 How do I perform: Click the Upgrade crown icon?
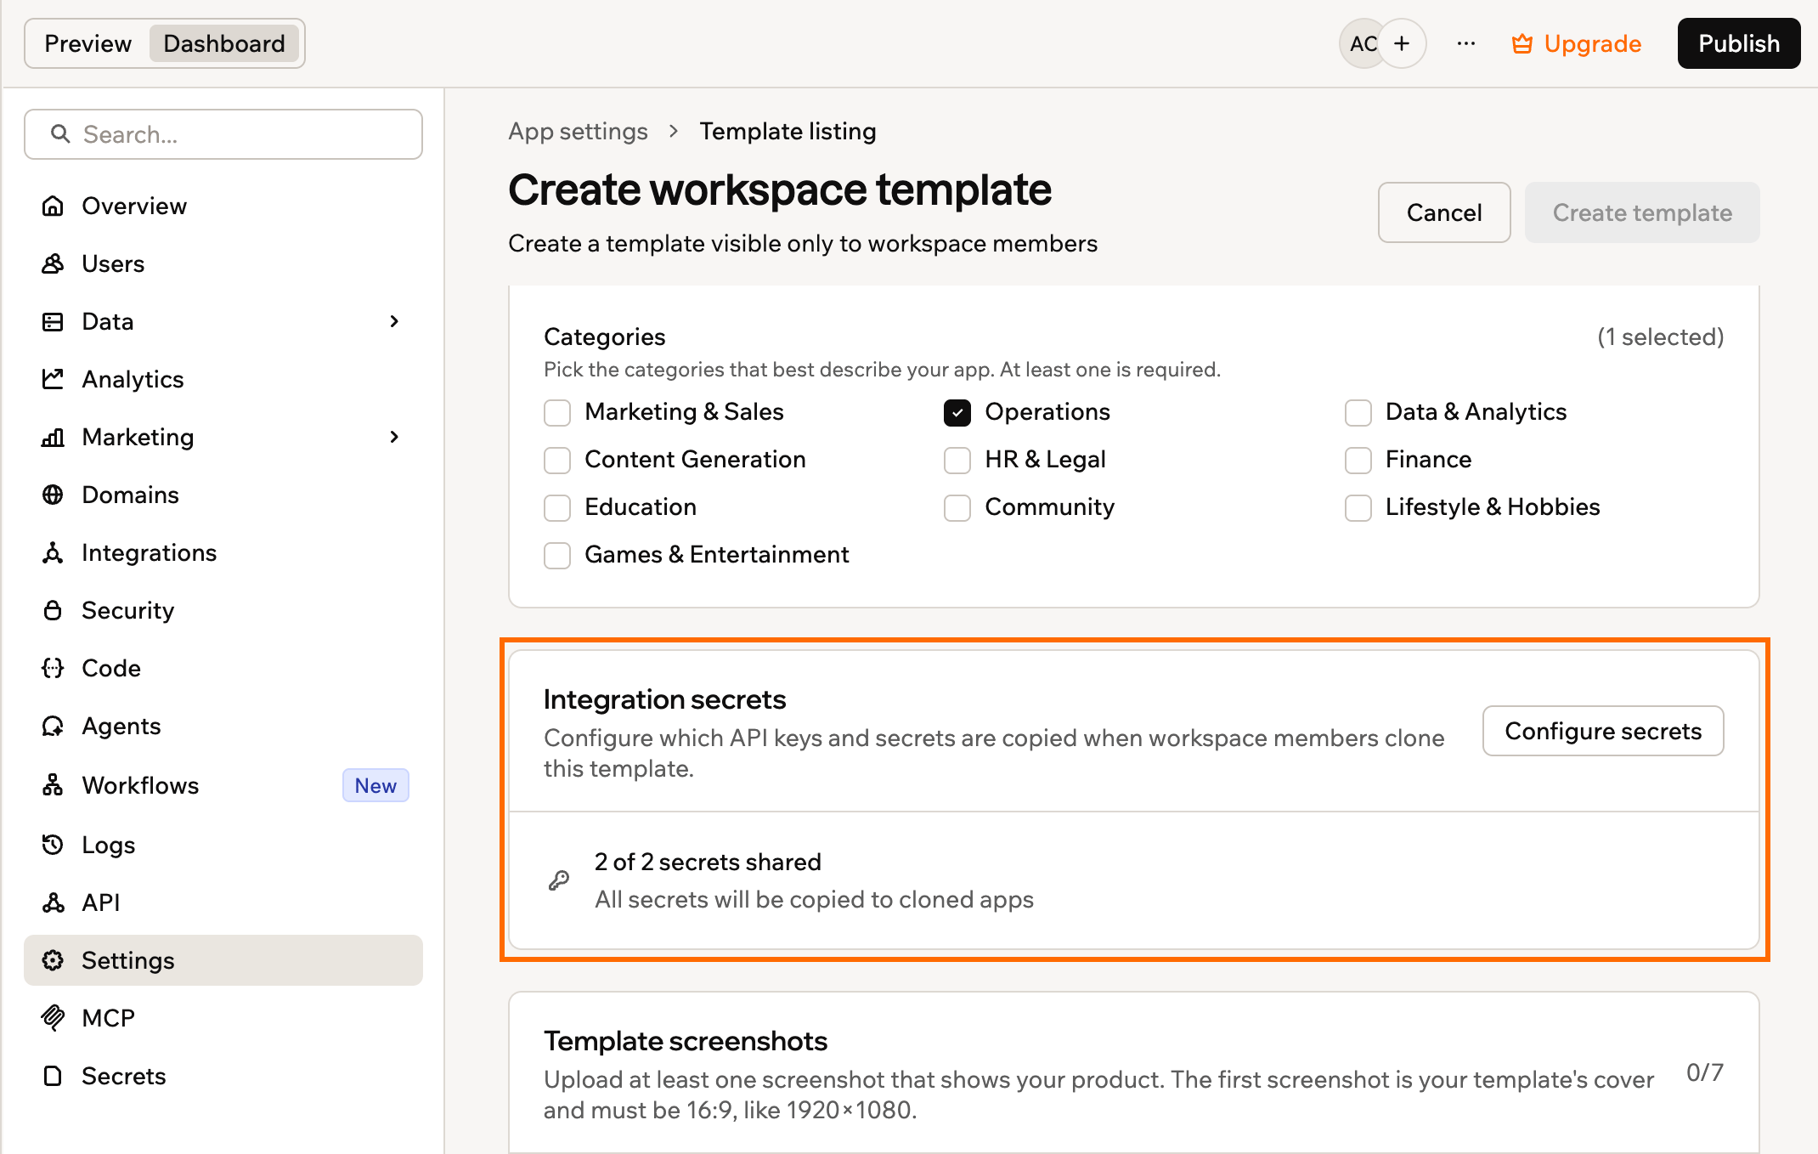coord(1522,43)
